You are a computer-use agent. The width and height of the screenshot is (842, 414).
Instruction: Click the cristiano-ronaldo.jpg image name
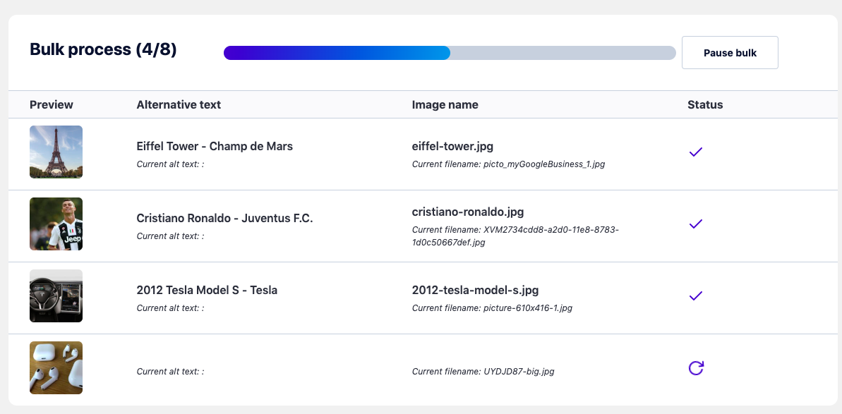coord(468,212)
